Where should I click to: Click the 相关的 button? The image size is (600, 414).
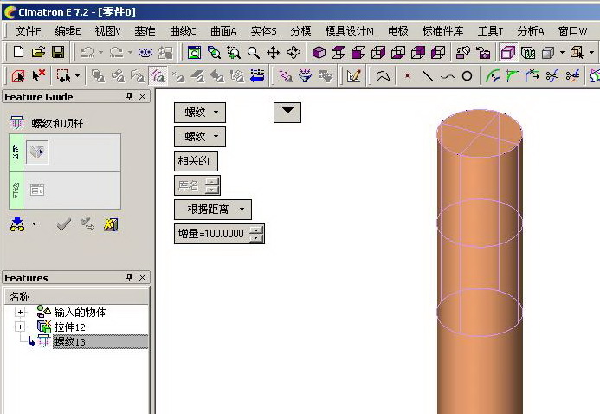coord(196,161)
